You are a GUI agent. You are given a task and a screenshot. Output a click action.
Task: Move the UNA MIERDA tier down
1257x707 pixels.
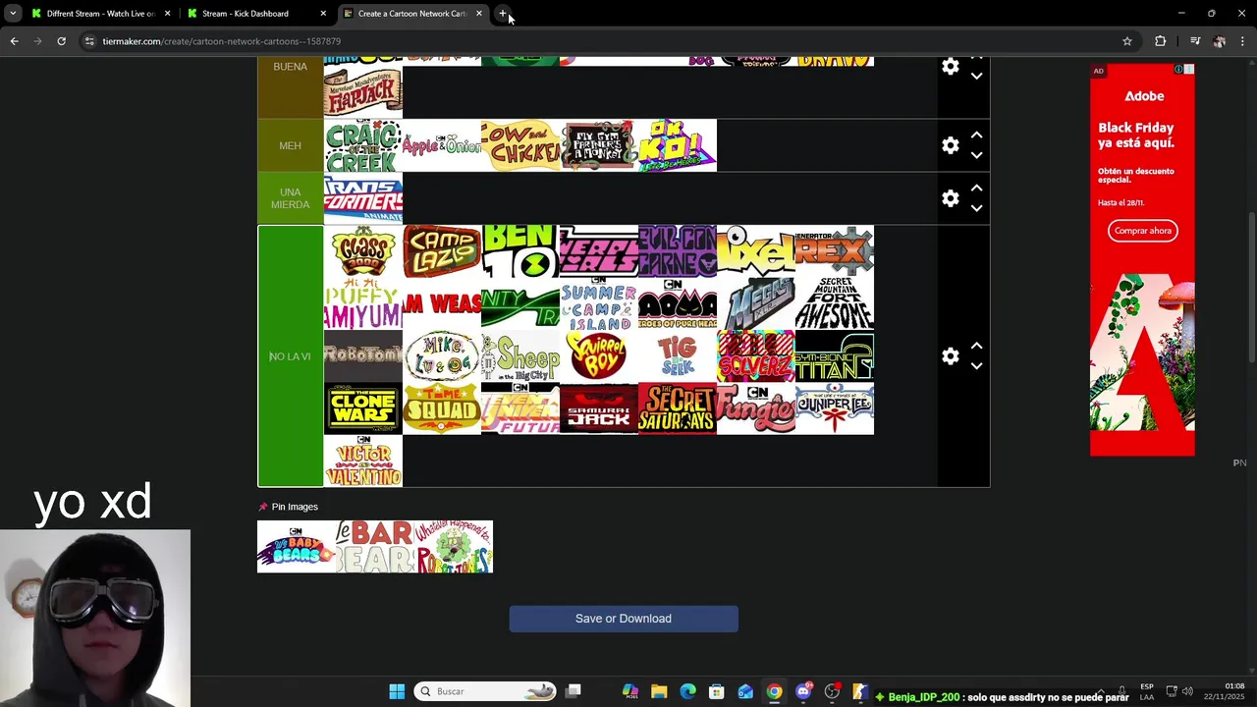pyautogui.click(x=976, y=208)
